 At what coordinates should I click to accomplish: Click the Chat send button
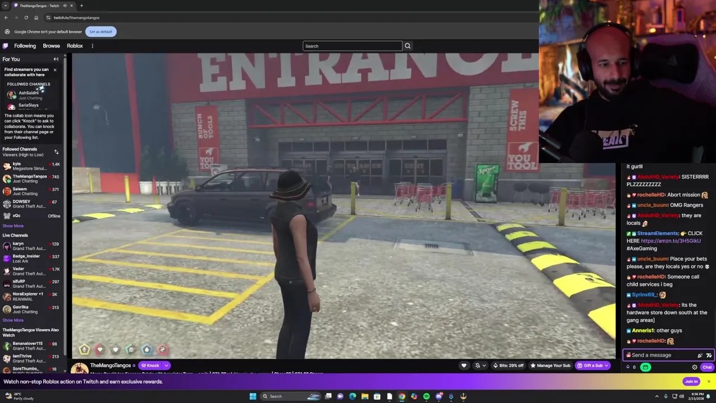(x=707, y=367)
